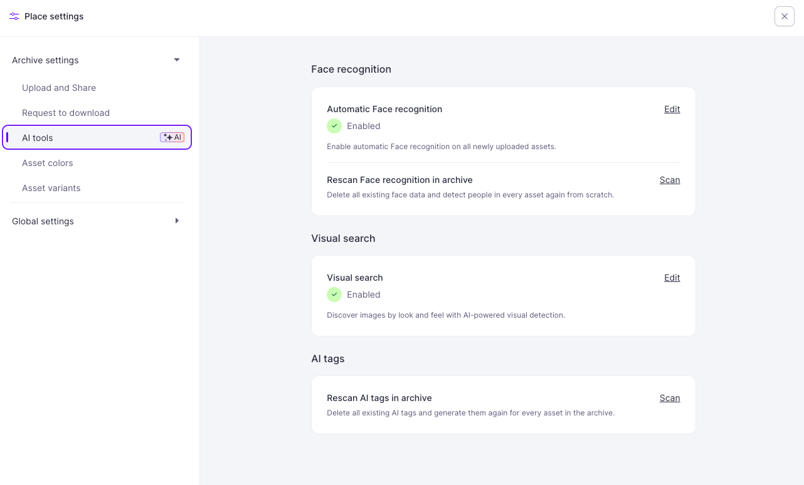
Task: Edit Automatic Face recognition setting
Action: 672,109
